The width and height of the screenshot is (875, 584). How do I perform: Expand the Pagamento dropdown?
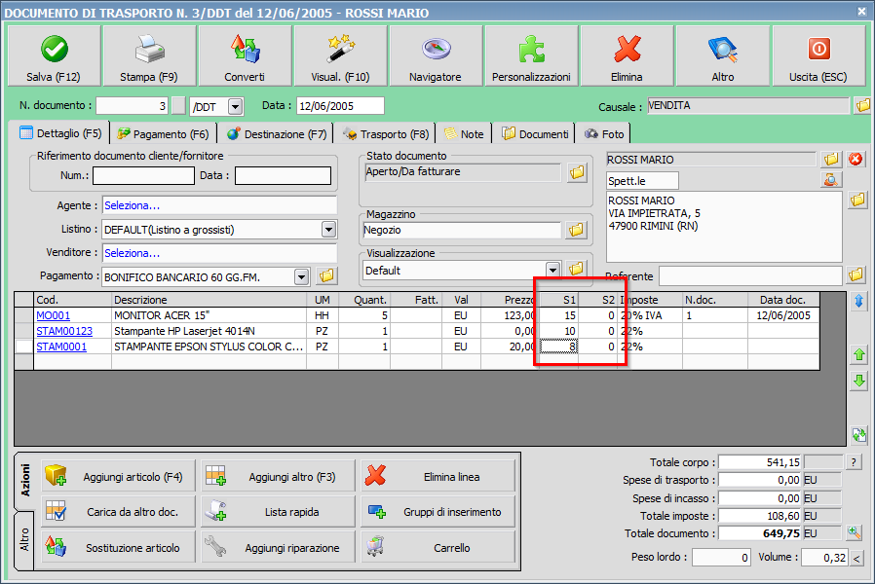pyautogui.click(x=301, y=276)
